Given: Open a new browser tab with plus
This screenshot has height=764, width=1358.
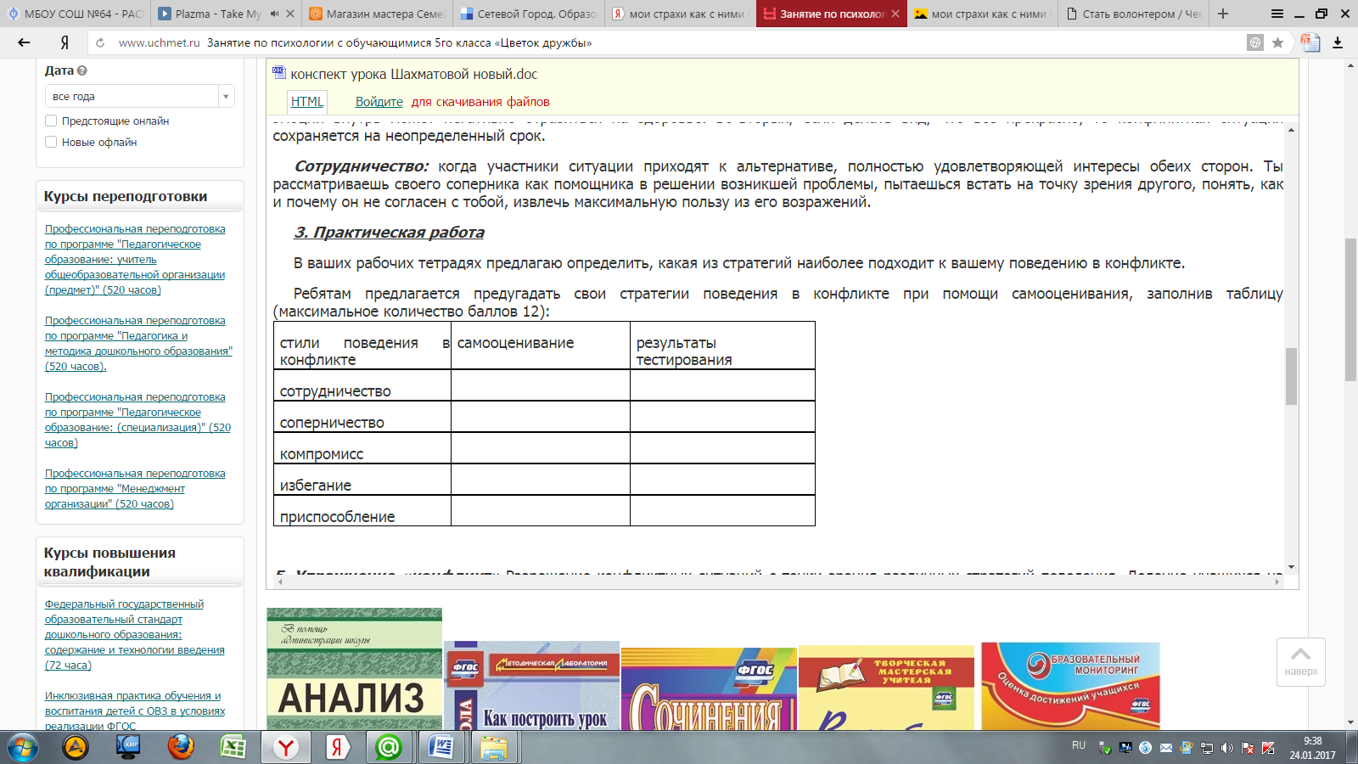Looking at the screenshot, I should (1223, 14).
